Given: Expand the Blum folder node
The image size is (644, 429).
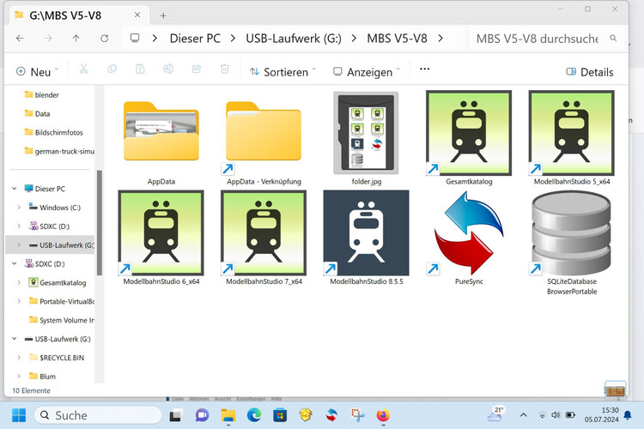Looking at the screenshot, I should 19,377.
